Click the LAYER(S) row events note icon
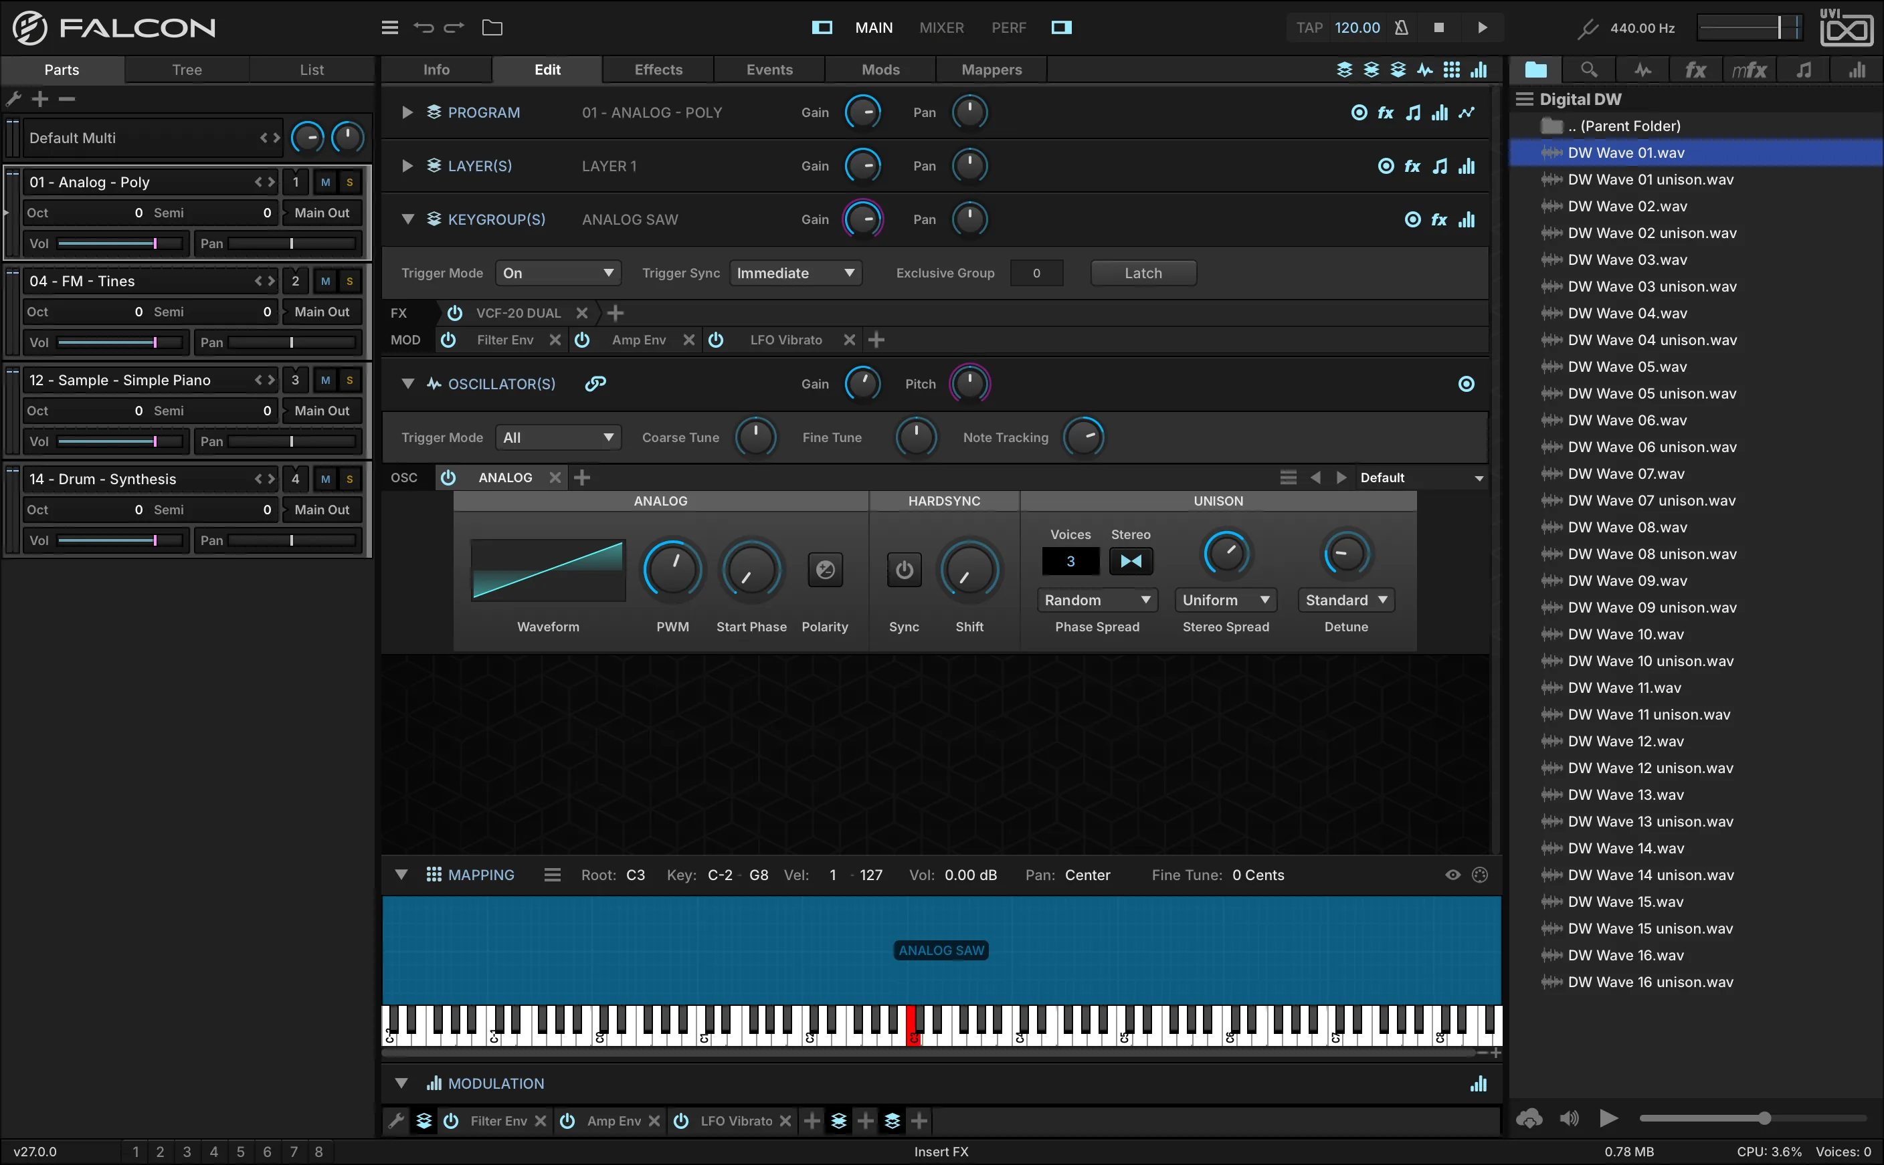 point(1439,166)
